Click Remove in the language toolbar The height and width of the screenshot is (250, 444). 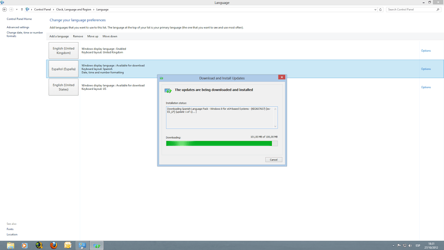78,36
